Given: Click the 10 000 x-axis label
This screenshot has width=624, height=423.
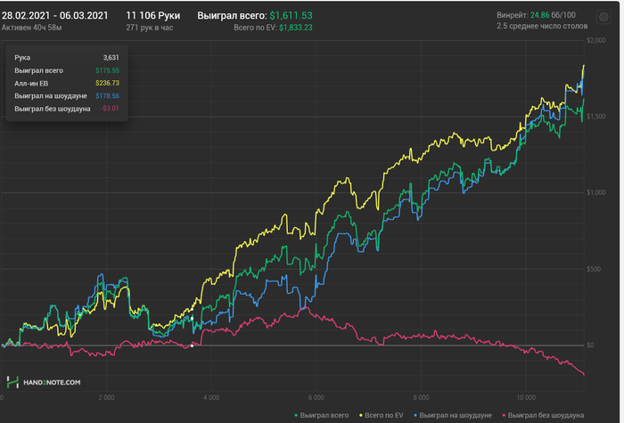Looking at the screenshot, I should 526,397.
